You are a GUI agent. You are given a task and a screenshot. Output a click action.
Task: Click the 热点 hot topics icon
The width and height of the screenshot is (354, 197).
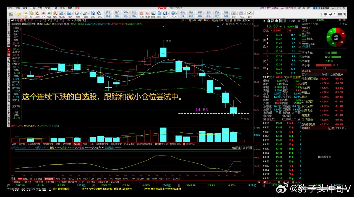tap(141, 13)
